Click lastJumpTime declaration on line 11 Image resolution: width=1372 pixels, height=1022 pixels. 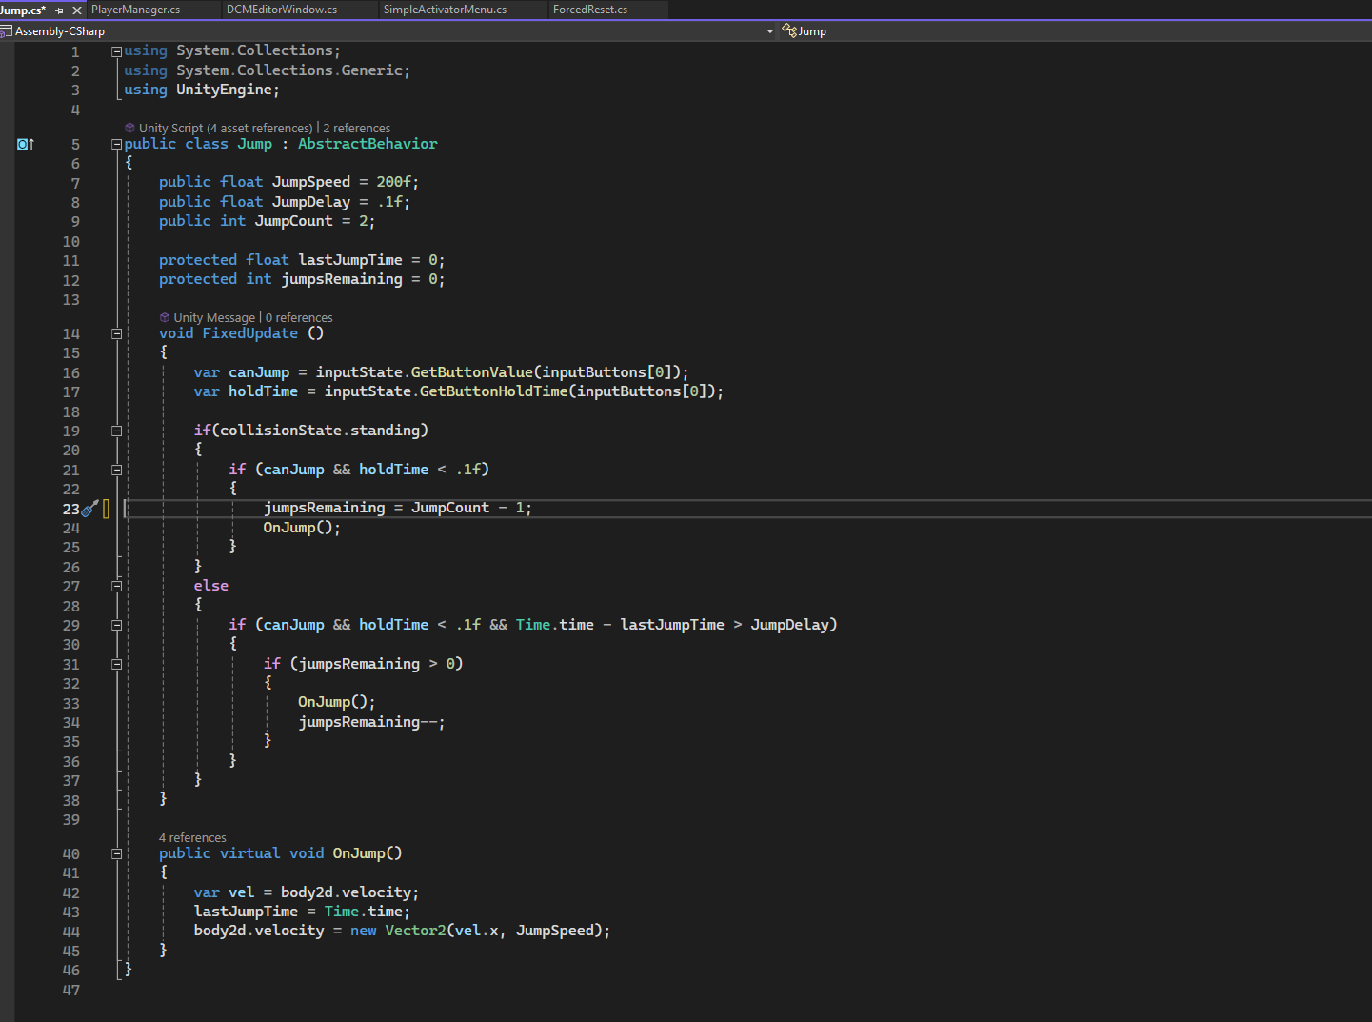pos(350,260)
